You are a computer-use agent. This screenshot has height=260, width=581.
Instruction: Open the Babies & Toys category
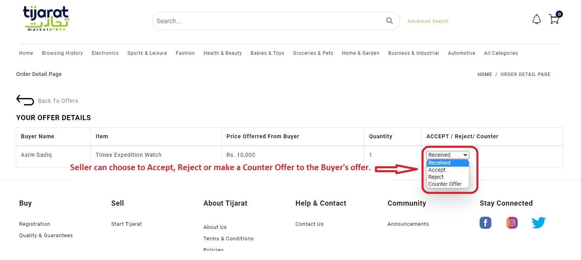267,53
